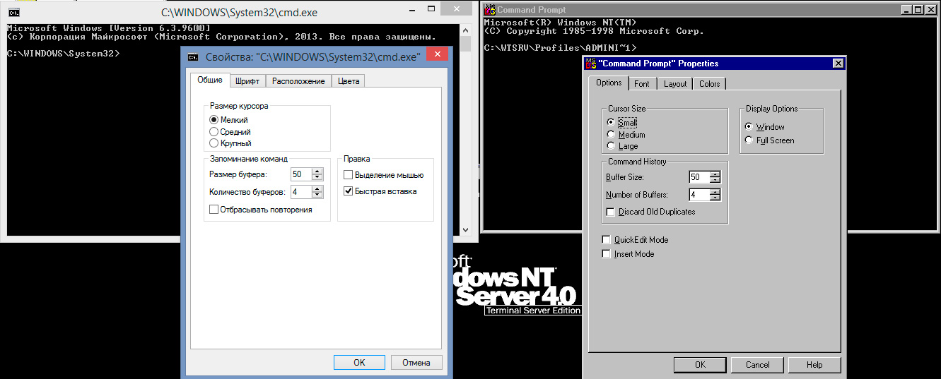The image size is (941, 379).
Task: Open Расположение tab
Action: click(x=298, y=81)
